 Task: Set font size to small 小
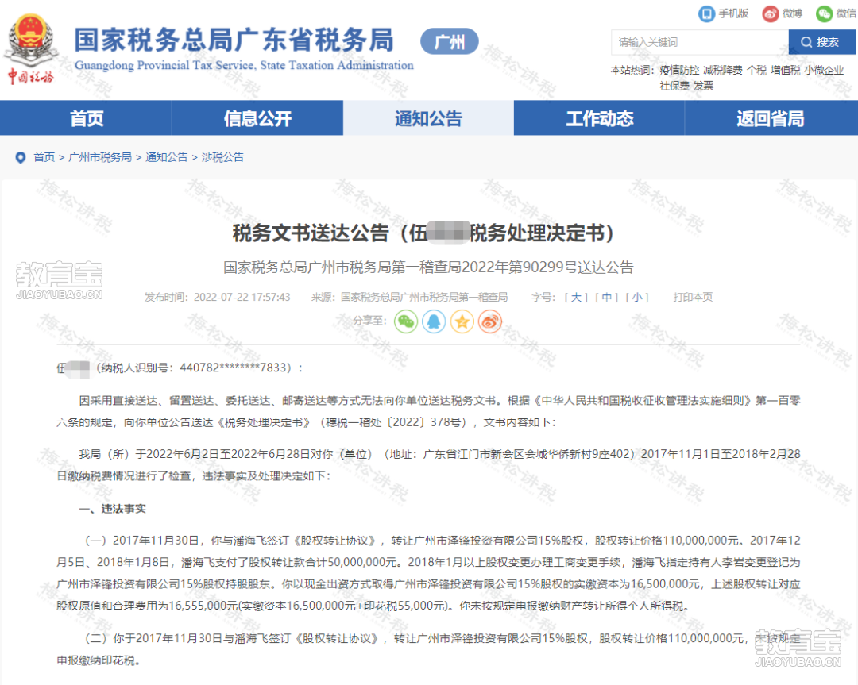point(637,298)
